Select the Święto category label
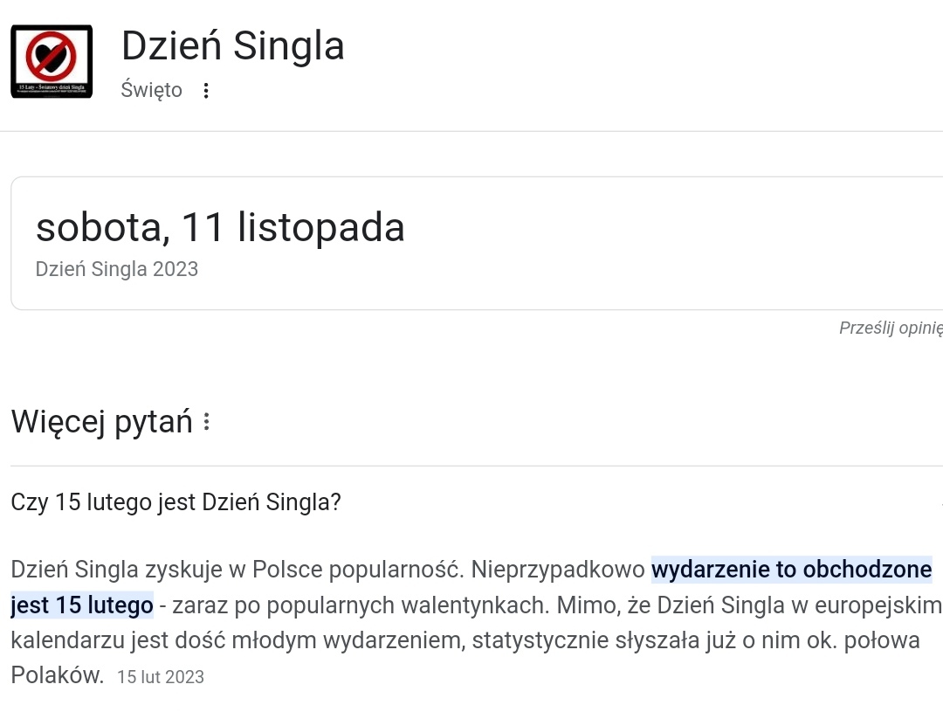This screenshot has height=712, width=943. pos(152,90)
